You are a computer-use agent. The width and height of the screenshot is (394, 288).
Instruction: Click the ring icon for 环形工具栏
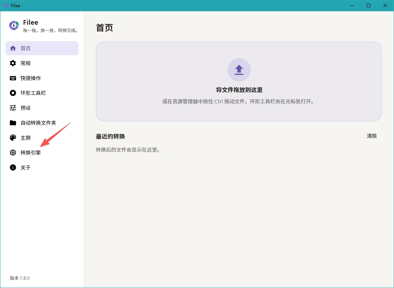(x=13, y=93)
